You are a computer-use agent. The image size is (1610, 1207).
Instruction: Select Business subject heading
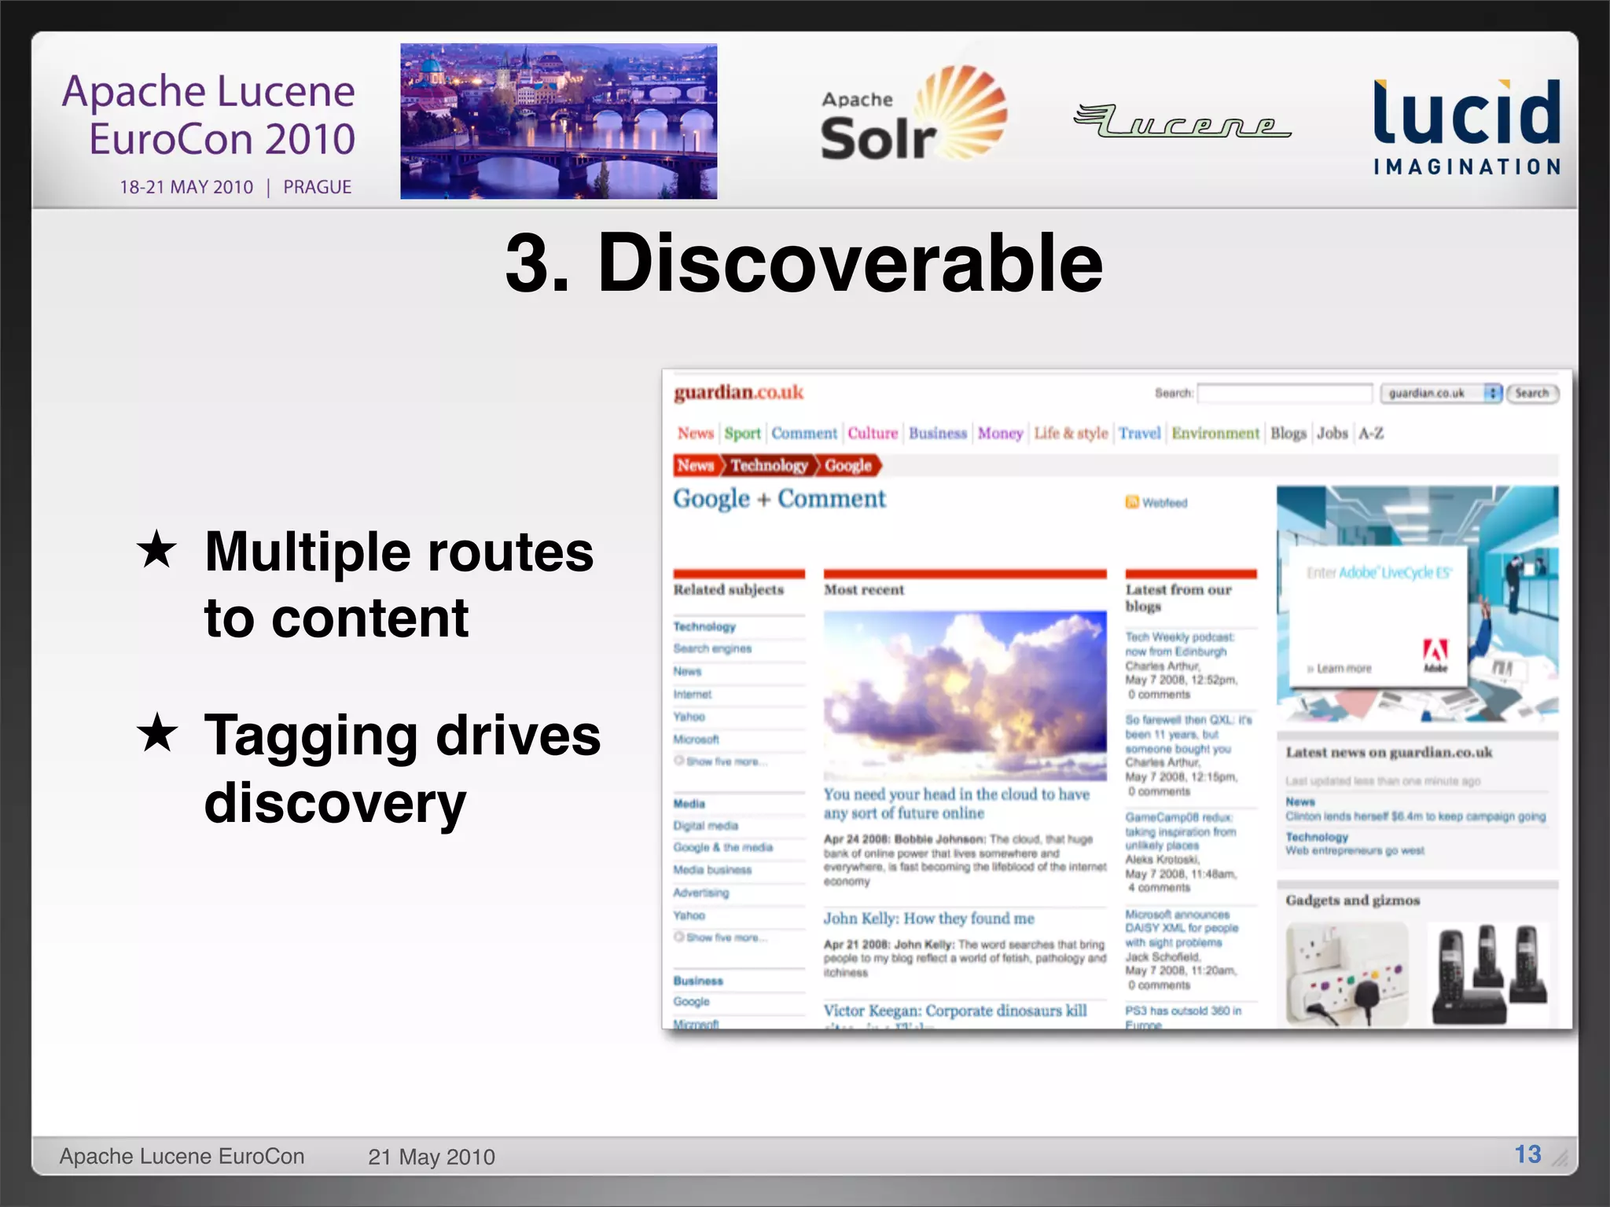coord(698,981)
